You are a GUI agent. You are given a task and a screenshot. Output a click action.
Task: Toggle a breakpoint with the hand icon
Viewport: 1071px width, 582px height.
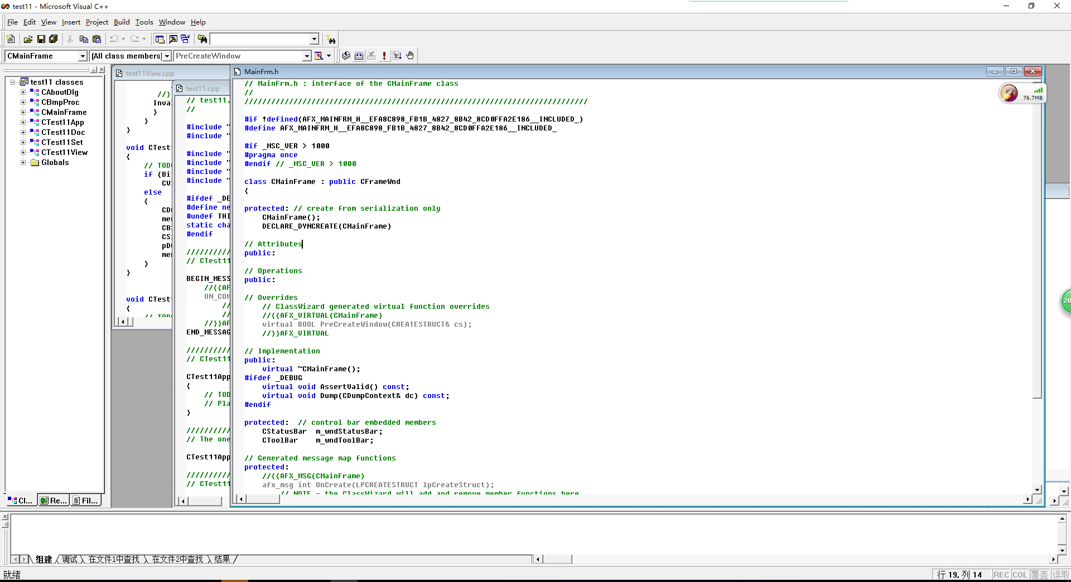click(410, 56)
